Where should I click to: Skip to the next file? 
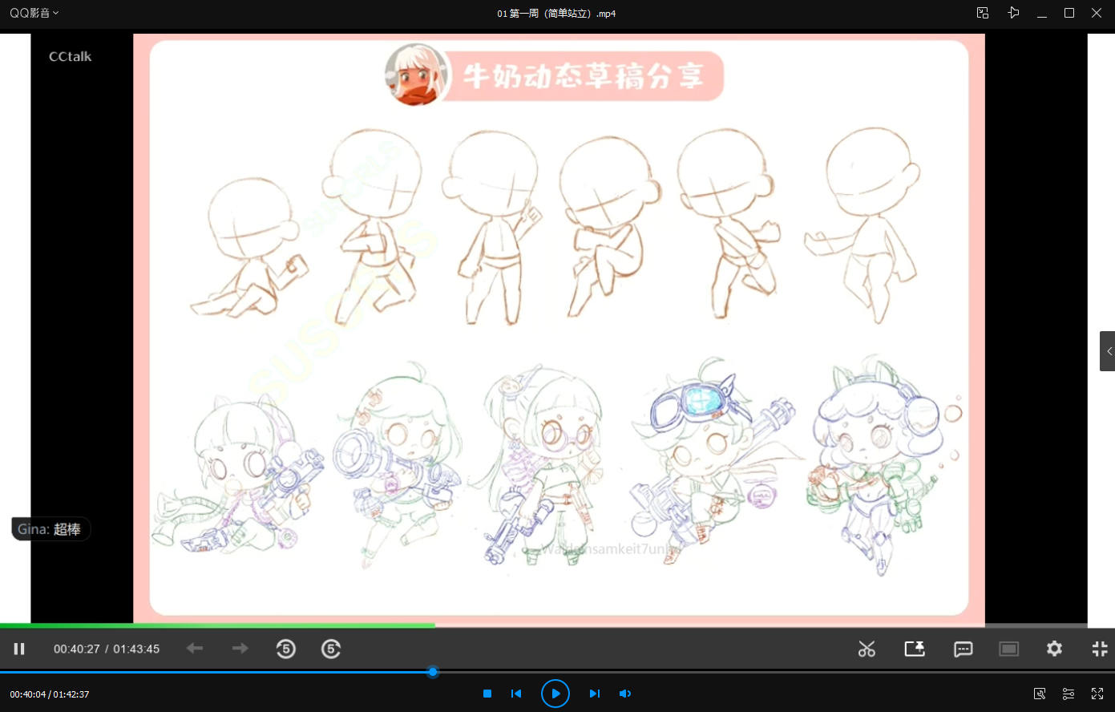pos(594,694)
